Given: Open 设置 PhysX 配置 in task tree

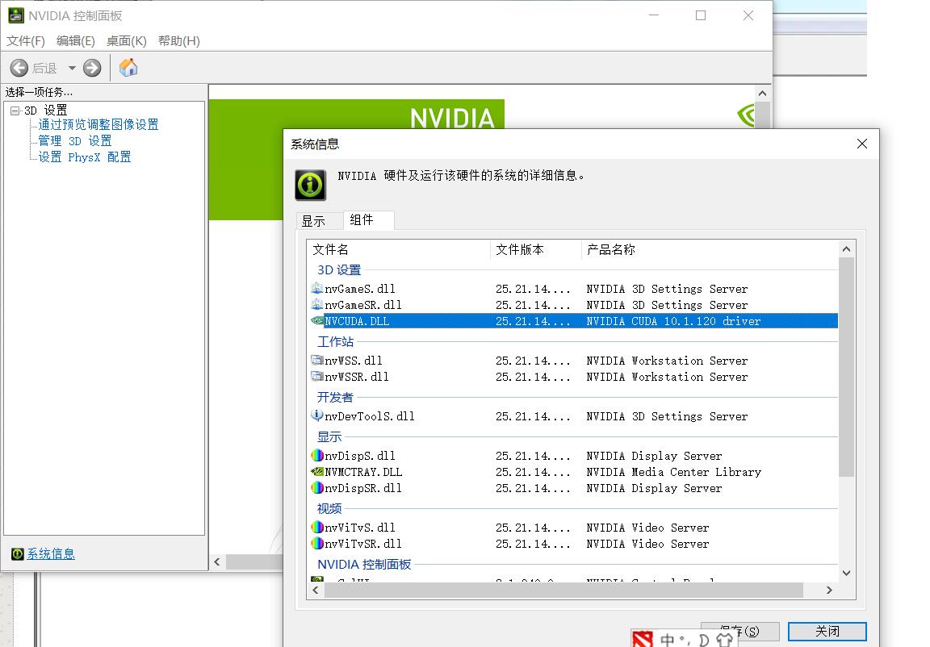Looking at the screenshot, I should click(85, 157).
